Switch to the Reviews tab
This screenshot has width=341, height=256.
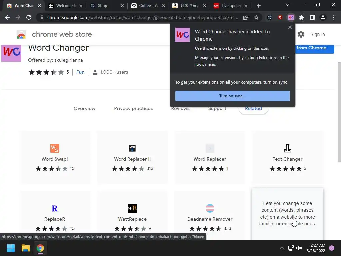(180, 109)
